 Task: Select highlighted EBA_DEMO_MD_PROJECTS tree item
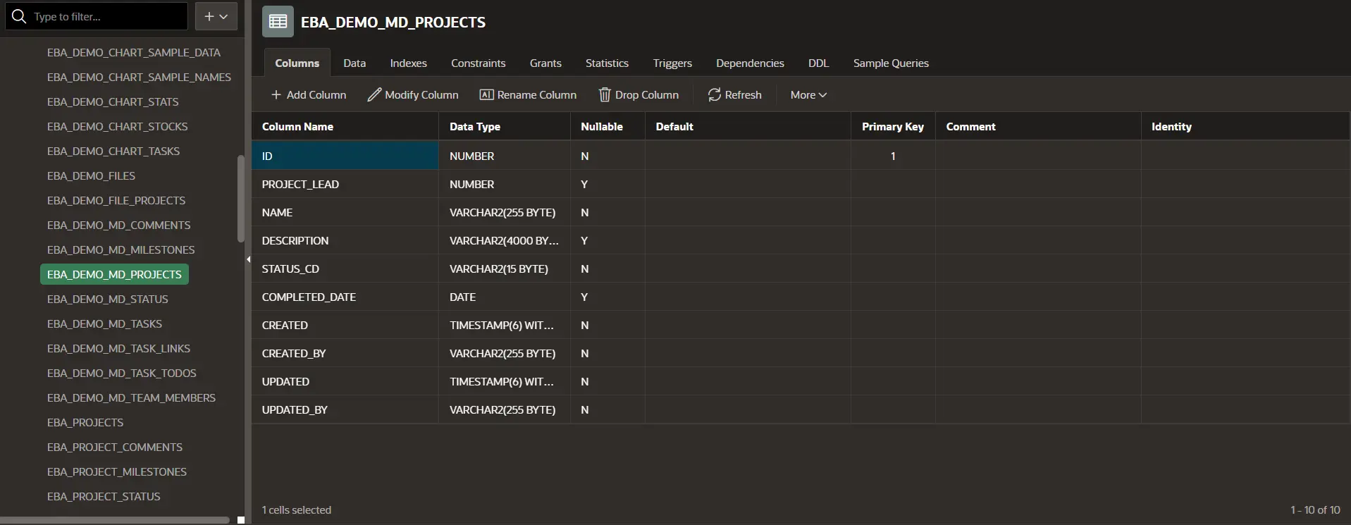click(x=114, y=274)
